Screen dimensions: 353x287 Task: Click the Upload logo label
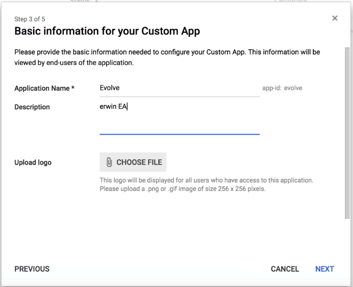[x=33, y=162]
